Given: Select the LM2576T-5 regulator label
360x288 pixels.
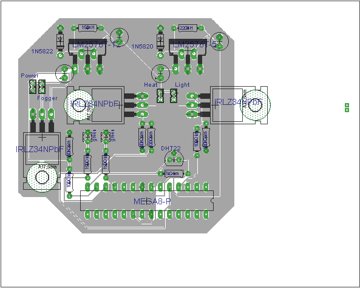Looking at the screenshot, I should pyautogui.click(x=195, y=45).
